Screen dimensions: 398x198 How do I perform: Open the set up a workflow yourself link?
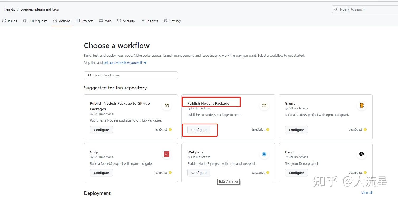coord(123,62)
